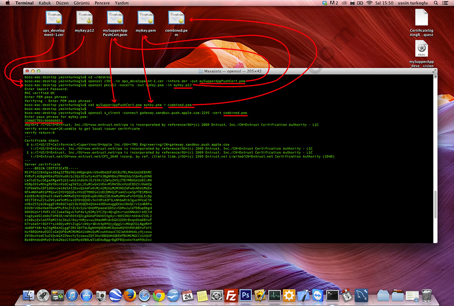Select myKey.p12 desktop file
This screenshot has height=306, width=454.
pos(84,22)
